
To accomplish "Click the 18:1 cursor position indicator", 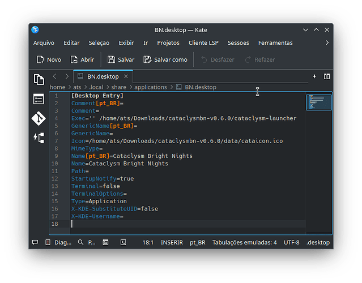I will [148, 242].
